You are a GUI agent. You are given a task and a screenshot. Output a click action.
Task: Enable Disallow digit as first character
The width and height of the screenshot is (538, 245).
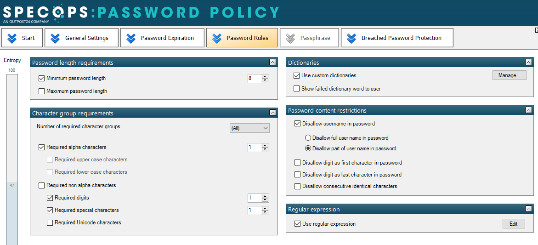pyautogui.click(x=297, y=163)
